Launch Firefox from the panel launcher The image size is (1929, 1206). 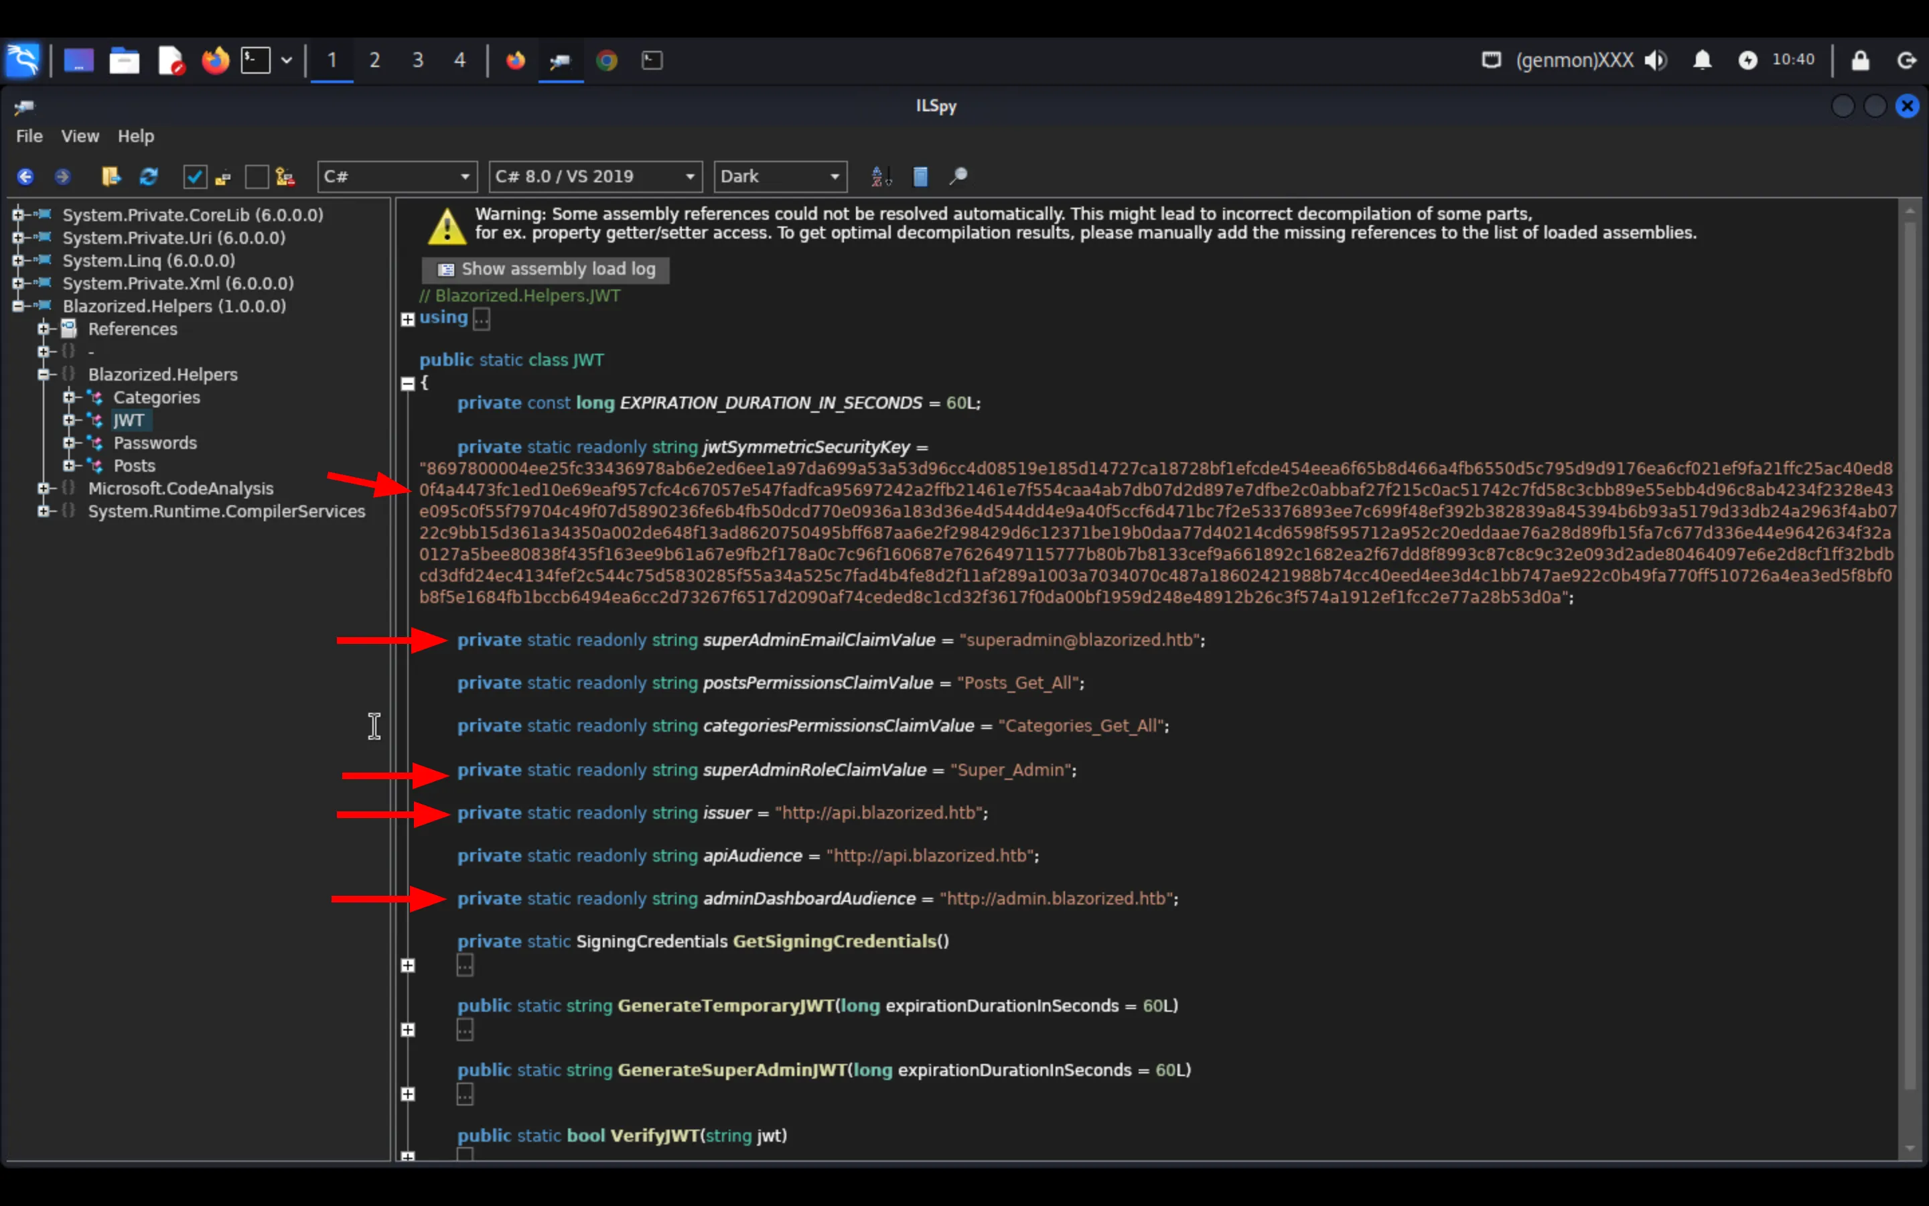click(x=215, y=60)
